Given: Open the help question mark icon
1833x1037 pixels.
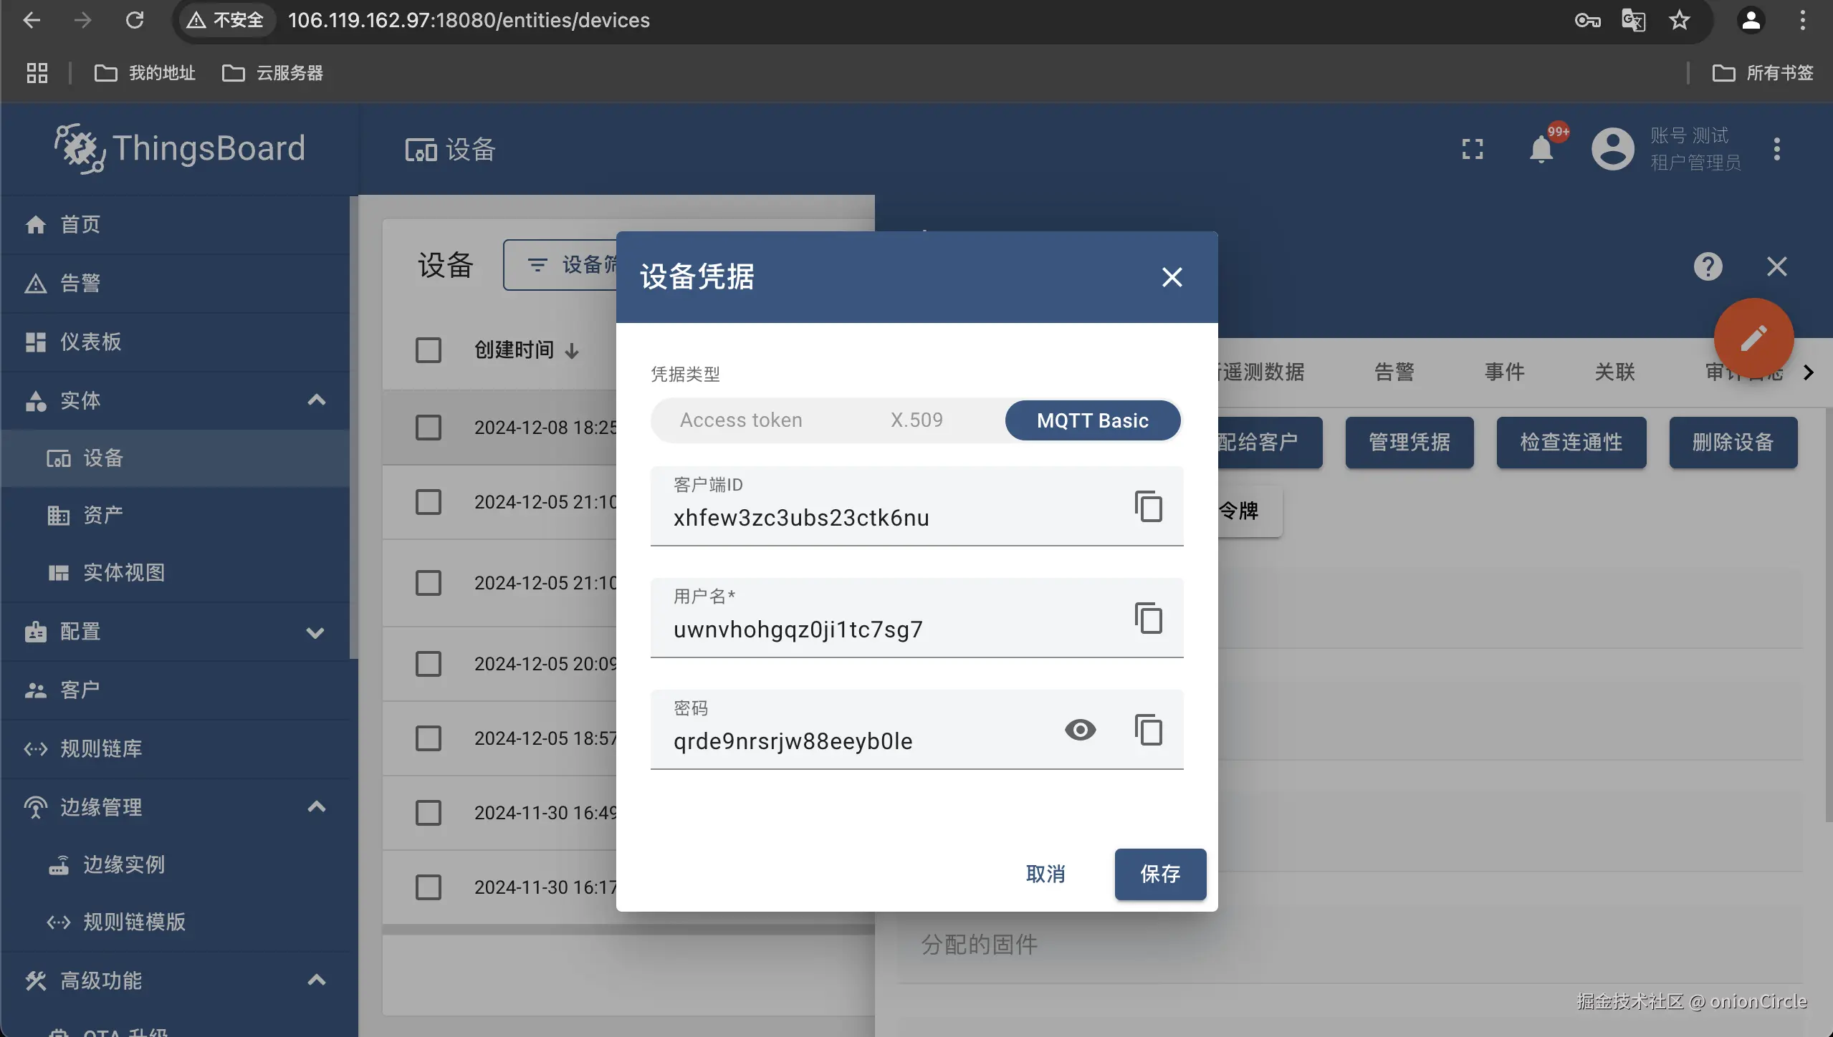Looking at the screenshot, I should click(1708, 266).
